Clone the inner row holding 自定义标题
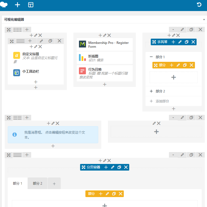 (50, 41)
